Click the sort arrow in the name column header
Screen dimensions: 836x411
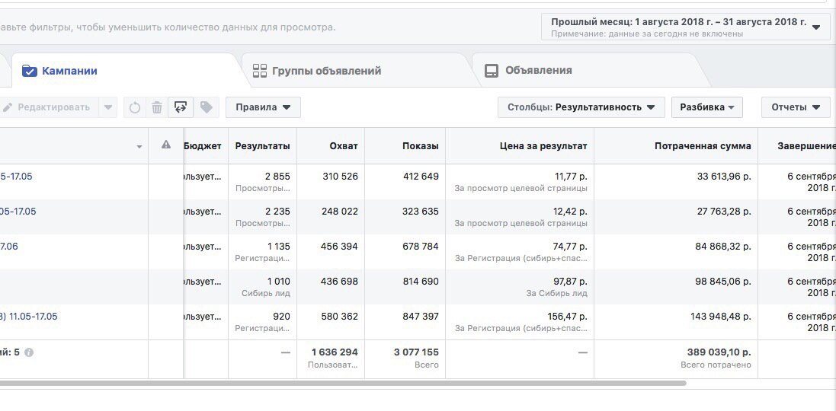coord(139,146)
